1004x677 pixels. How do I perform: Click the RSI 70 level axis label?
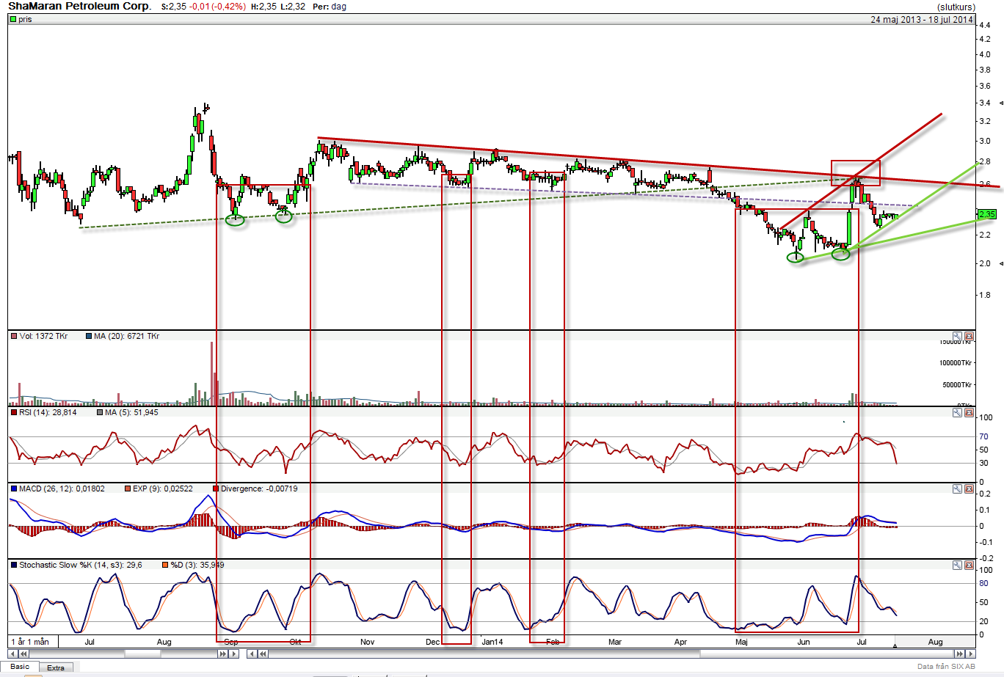pyautogui.click(x=983, y=436)
